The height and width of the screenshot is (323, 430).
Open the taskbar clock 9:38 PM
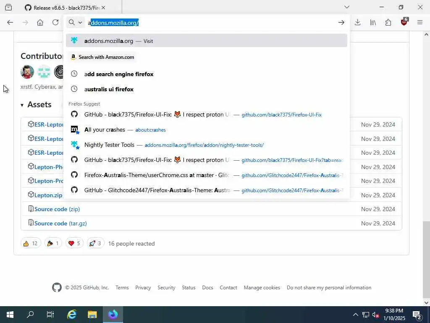pos(394,315)
